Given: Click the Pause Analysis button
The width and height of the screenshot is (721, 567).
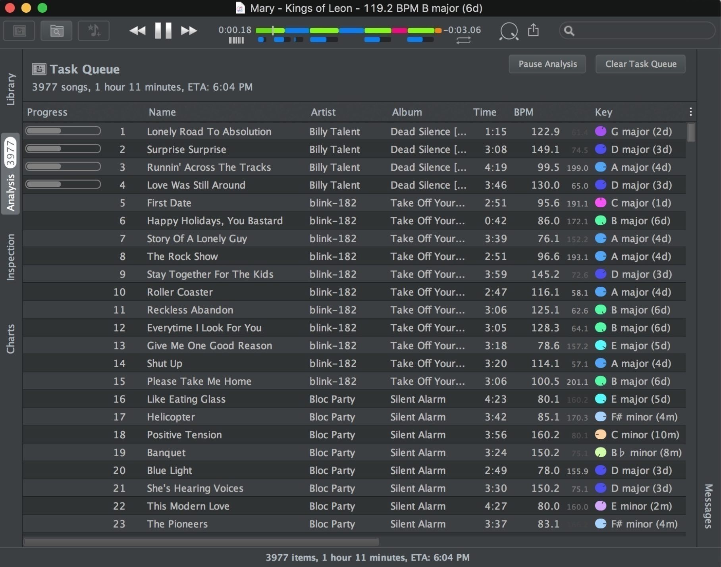Looking at the screenshot, I should [x=547, y=64].
